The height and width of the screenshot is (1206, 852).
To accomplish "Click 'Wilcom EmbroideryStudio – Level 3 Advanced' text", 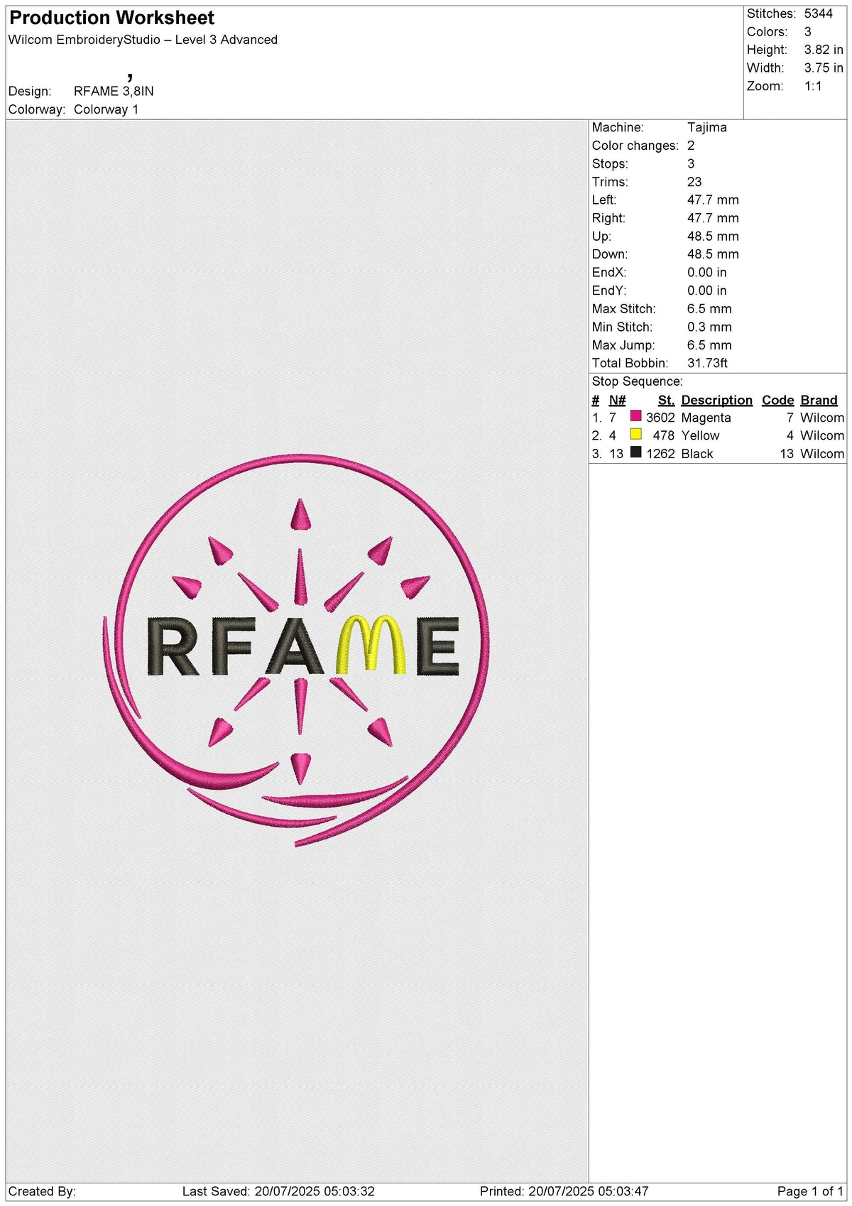I will pos(143,40).
